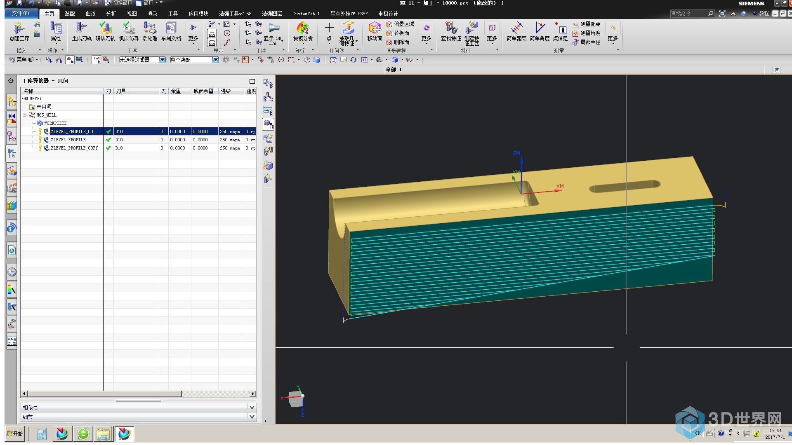
Task: Maximize the 工序导航器 panel
Action: tap(252, 81)
